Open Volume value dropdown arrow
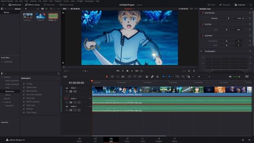The image size is (254, 143). (x=243, y=18)
